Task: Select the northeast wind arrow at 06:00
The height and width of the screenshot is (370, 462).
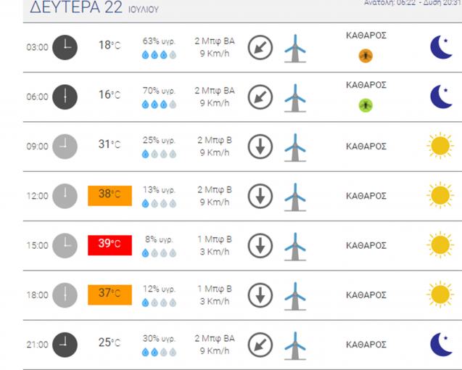Action: tap(260, 97)
